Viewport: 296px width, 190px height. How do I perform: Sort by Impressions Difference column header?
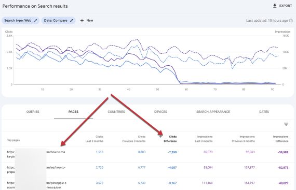280,139
